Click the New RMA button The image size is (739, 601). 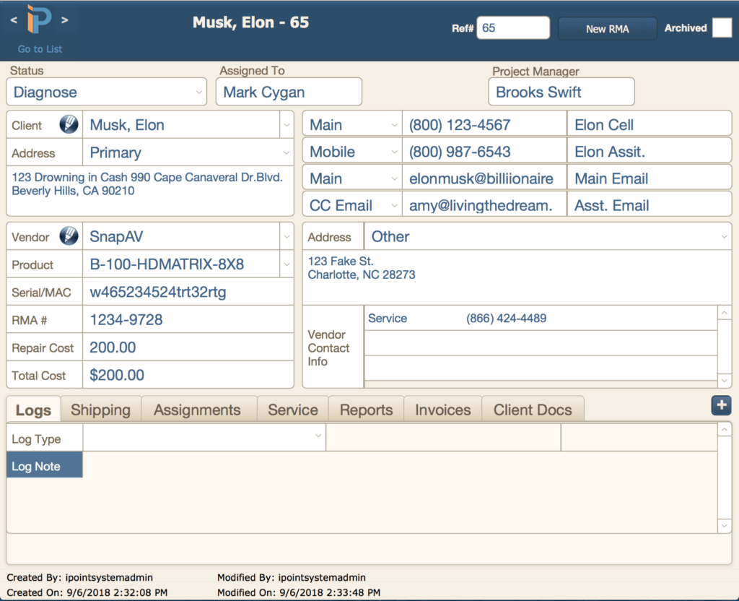click(x=607, y=28)
